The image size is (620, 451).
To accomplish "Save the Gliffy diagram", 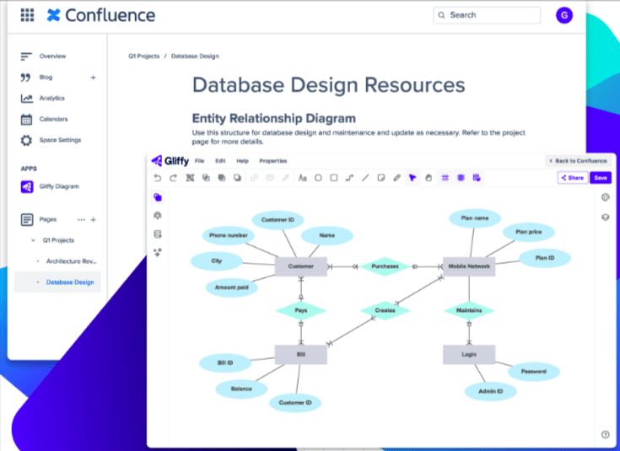I will coord(601,178).
